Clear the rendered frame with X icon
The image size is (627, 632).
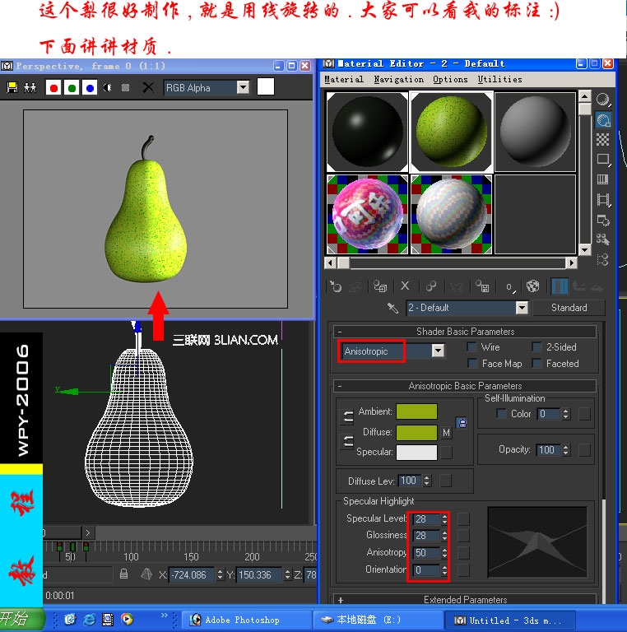(148, 87)
